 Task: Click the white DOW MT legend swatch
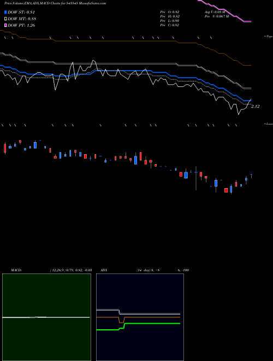pos(5,19)
